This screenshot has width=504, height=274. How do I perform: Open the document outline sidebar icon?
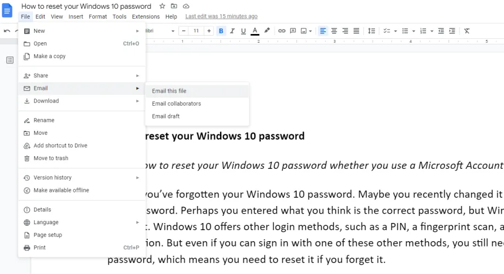point(10,60)
